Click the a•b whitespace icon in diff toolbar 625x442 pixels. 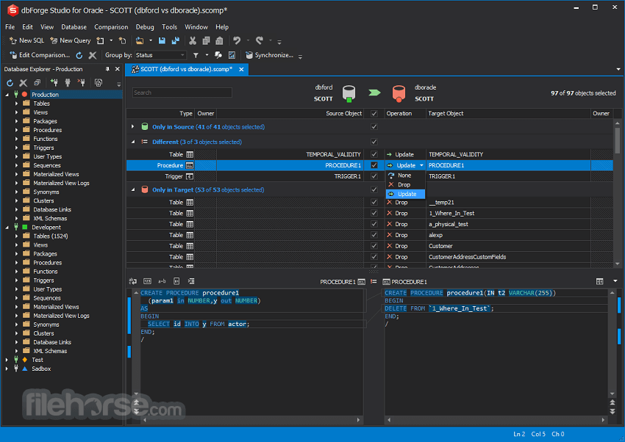[x=162, y=281]
